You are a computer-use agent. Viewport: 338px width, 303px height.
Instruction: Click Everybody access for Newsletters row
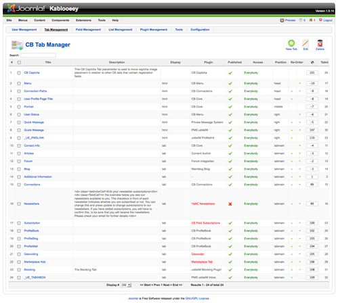(x=251, y=204)
